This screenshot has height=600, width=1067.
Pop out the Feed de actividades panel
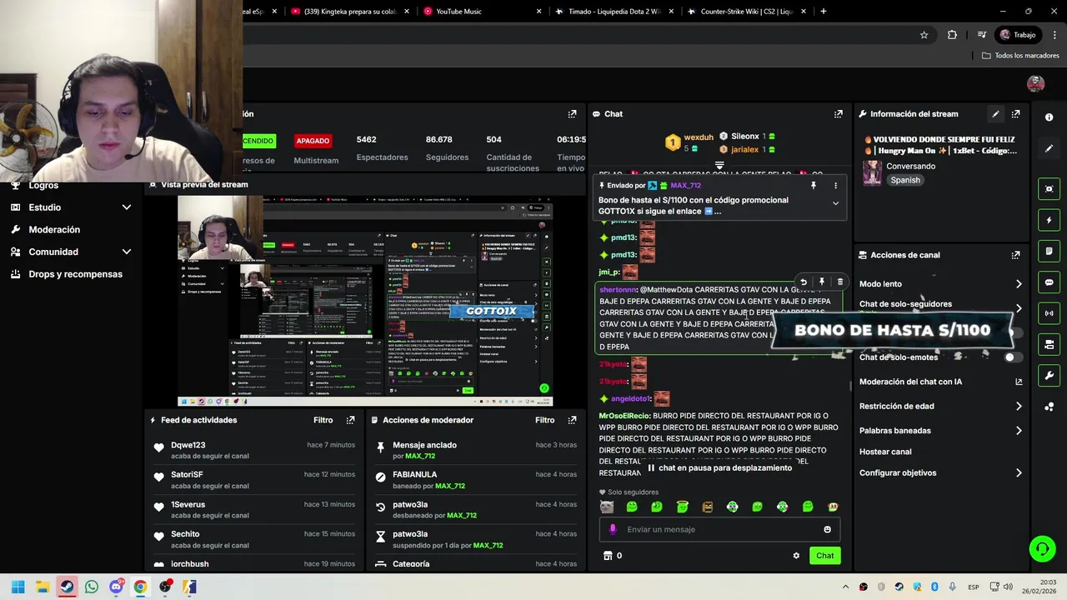350,420
